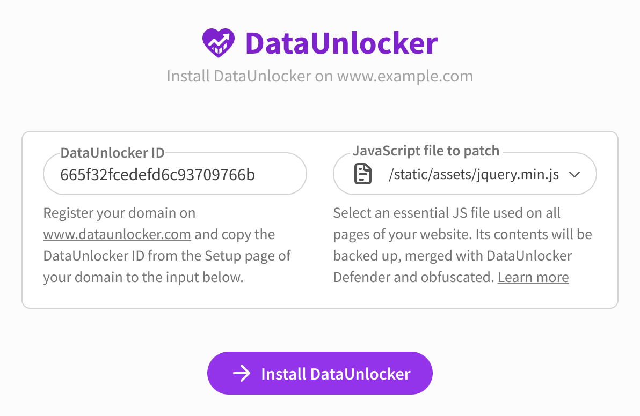Click the JavaScript file to patch label
640x416 pixels.
(x=426, y=151)
